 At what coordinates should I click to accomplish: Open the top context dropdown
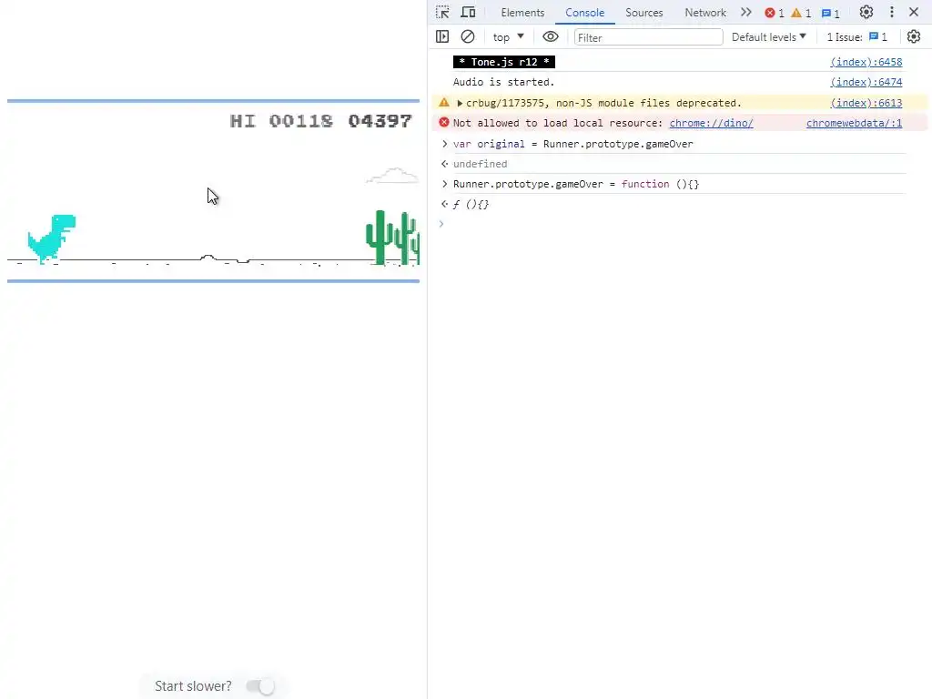coord(508,36)
